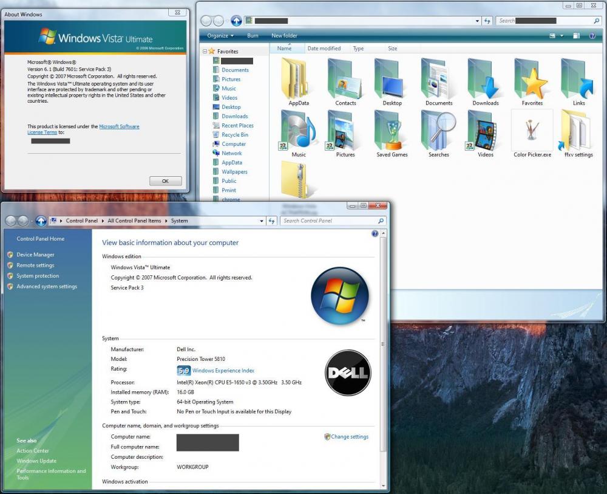Click New folder in the toolbar
The width and height of the screenshot is (607, 494).
pyautogui.click(x=284, y=36)
